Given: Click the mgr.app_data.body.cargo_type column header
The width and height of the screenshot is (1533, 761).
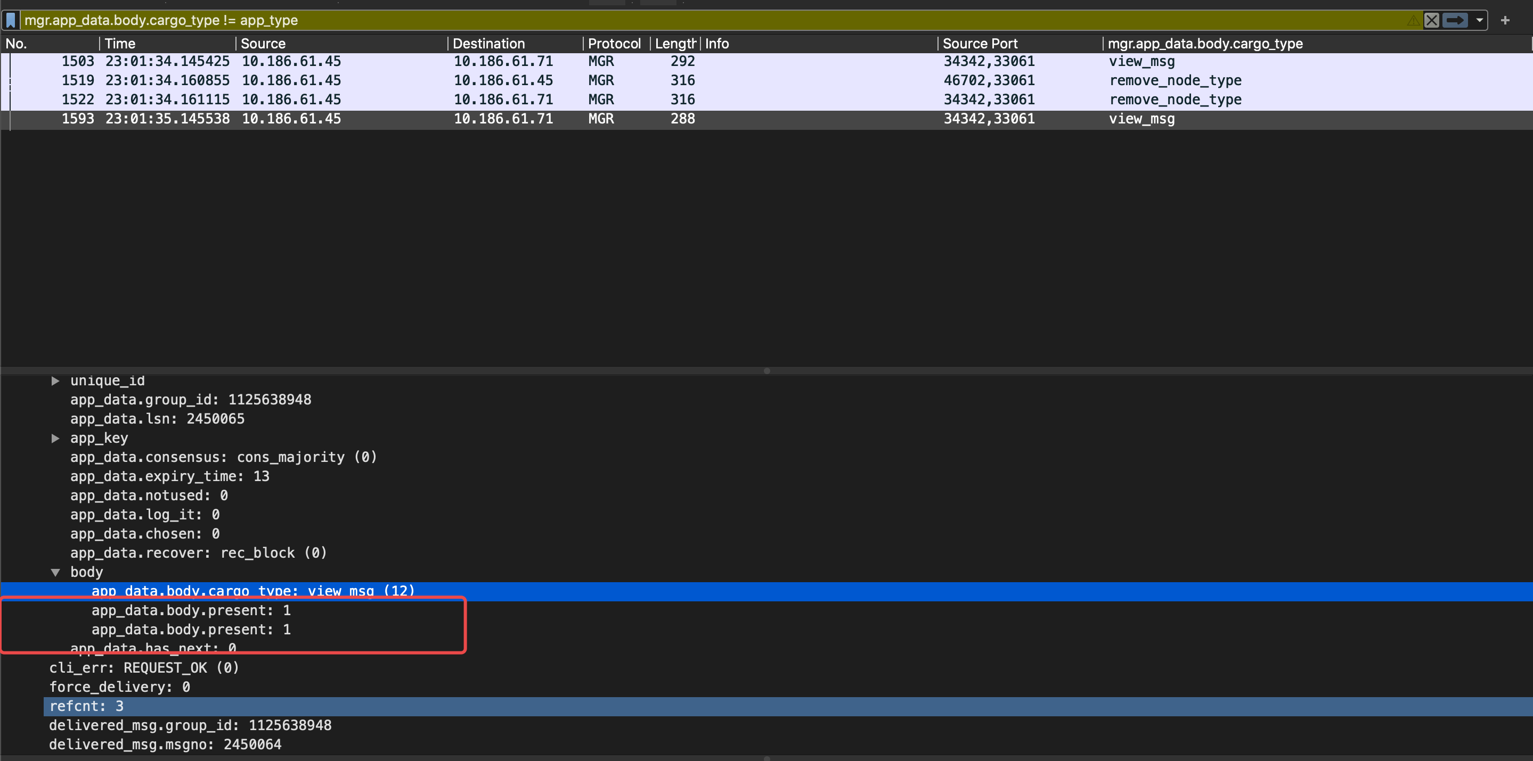Looking at the screenshot, I should click(x=1204, y=44).
